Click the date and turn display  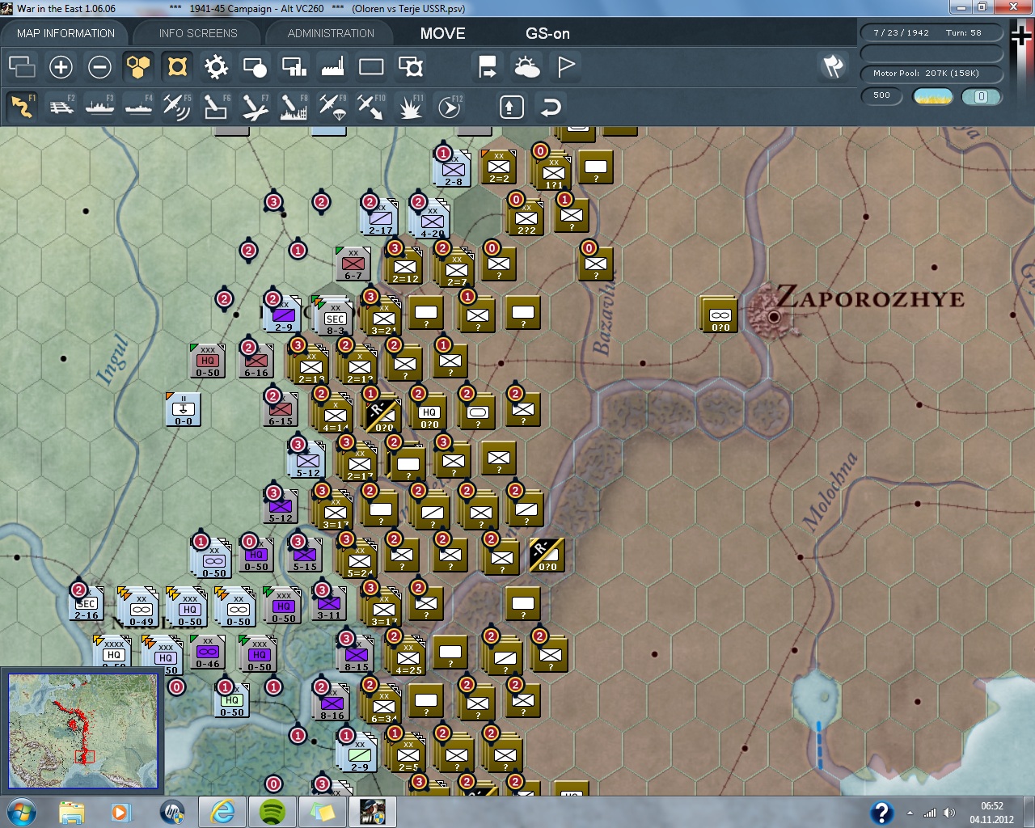[x=931, y=33]
